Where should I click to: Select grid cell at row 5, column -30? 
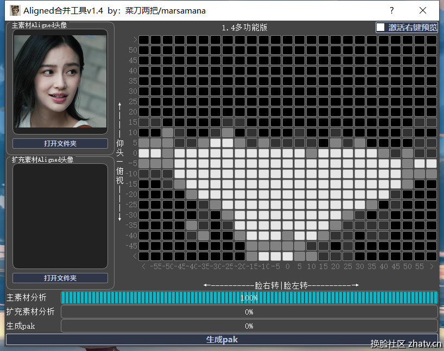pos(215,143)
